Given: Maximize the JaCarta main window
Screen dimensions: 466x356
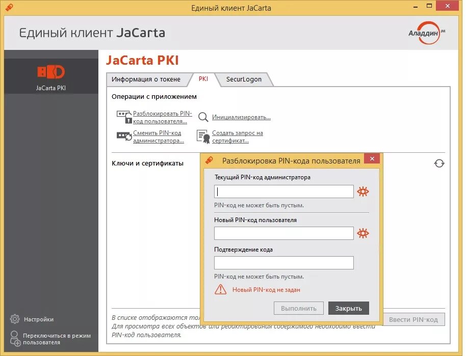Looking at the screenshot, I should pos(429,6).
